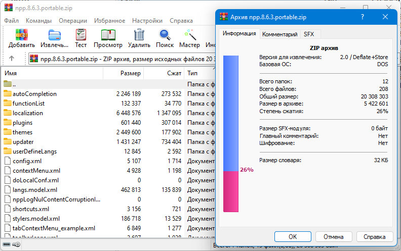This screenshot has width=401, height=251.
Task: Click the dictionary size value 32 КБ
Action: pos(381,160)
